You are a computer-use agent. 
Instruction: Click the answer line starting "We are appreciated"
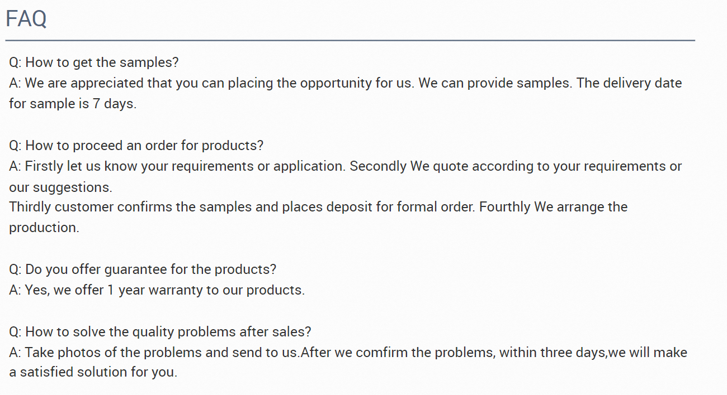tap(345, 83)
